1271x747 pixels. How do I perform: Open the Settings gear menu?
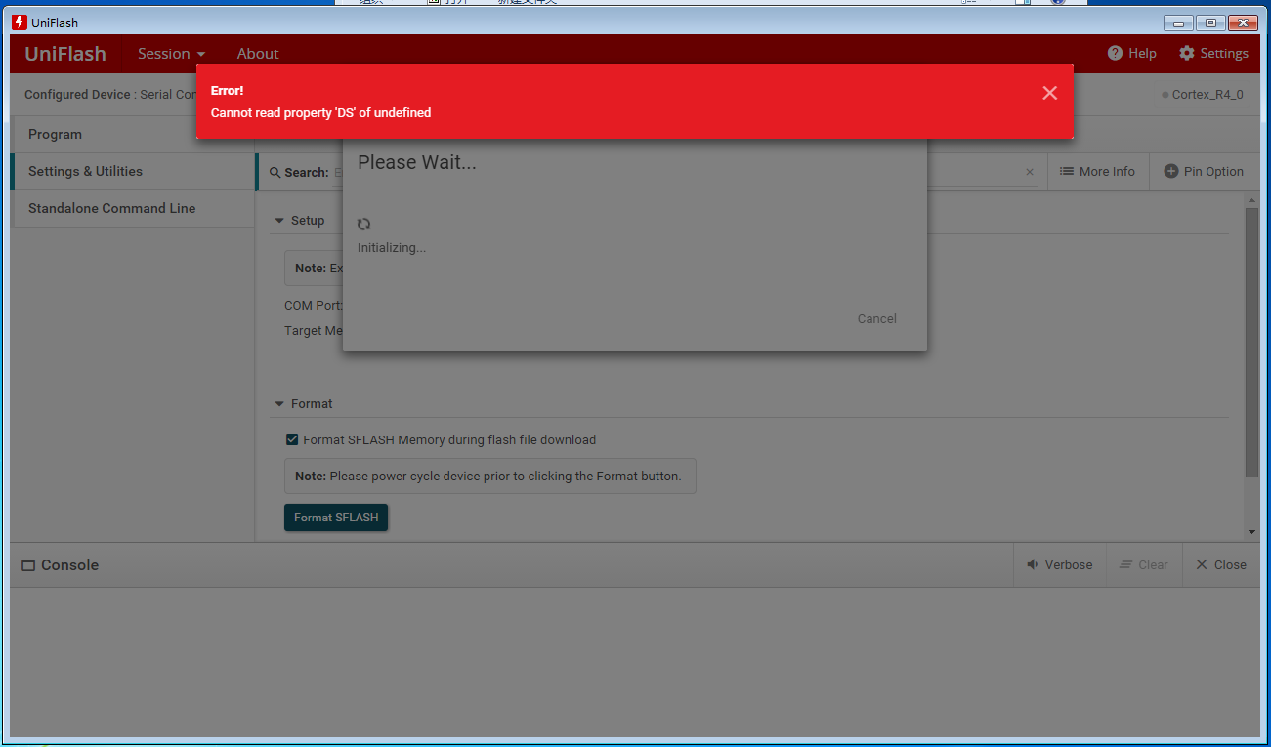pyautogui.click(x=1213, y=54)
